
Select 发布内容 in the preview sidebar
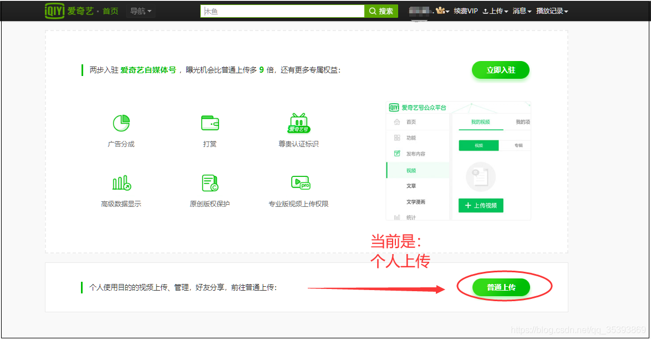pos(415,154)
